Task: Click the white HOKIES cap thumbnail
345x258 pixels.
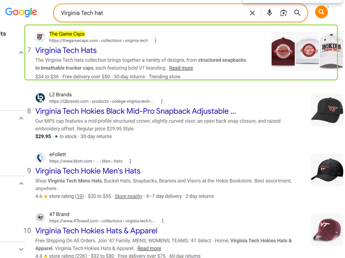Action: [x=331, y=51]
